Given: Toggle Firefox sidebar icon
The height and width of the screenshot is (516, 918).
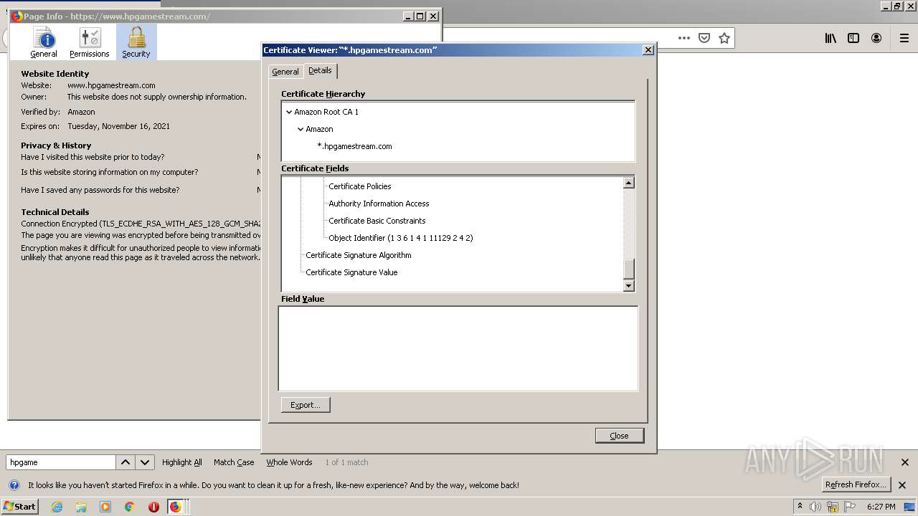Looking at the screenshot, I should coord(853,38).
